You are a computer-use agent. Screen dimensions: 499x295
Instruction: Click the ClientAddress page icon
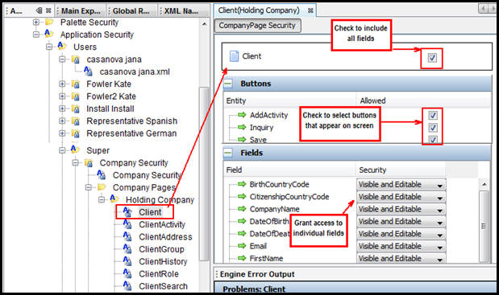point(127,236)
